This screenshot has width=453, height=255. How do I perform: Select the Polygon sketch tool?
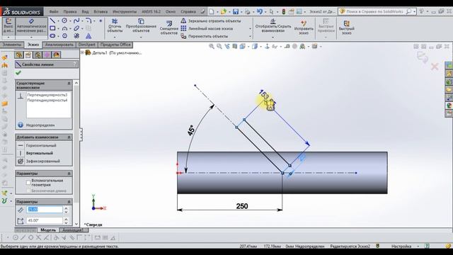[x=64, y=36]
